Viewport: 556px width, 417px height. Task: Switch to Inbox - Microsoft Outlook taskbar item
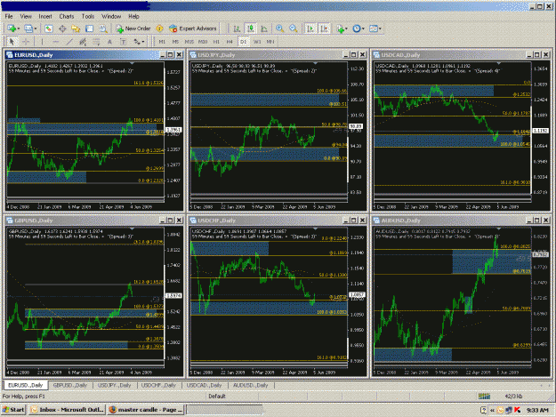68,410
